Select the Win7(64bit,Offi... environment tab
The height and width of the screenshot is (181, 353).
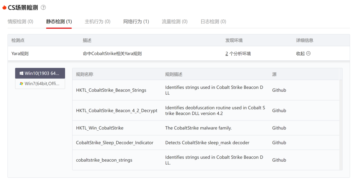40,84
